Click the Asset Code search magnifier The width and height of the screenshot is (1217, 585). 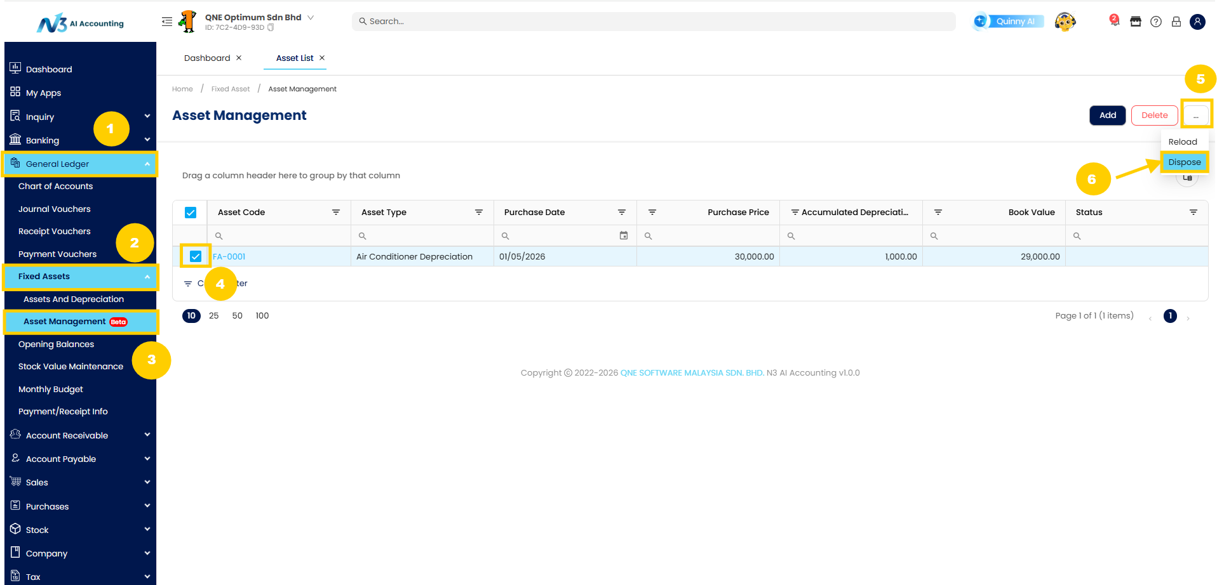219,236
